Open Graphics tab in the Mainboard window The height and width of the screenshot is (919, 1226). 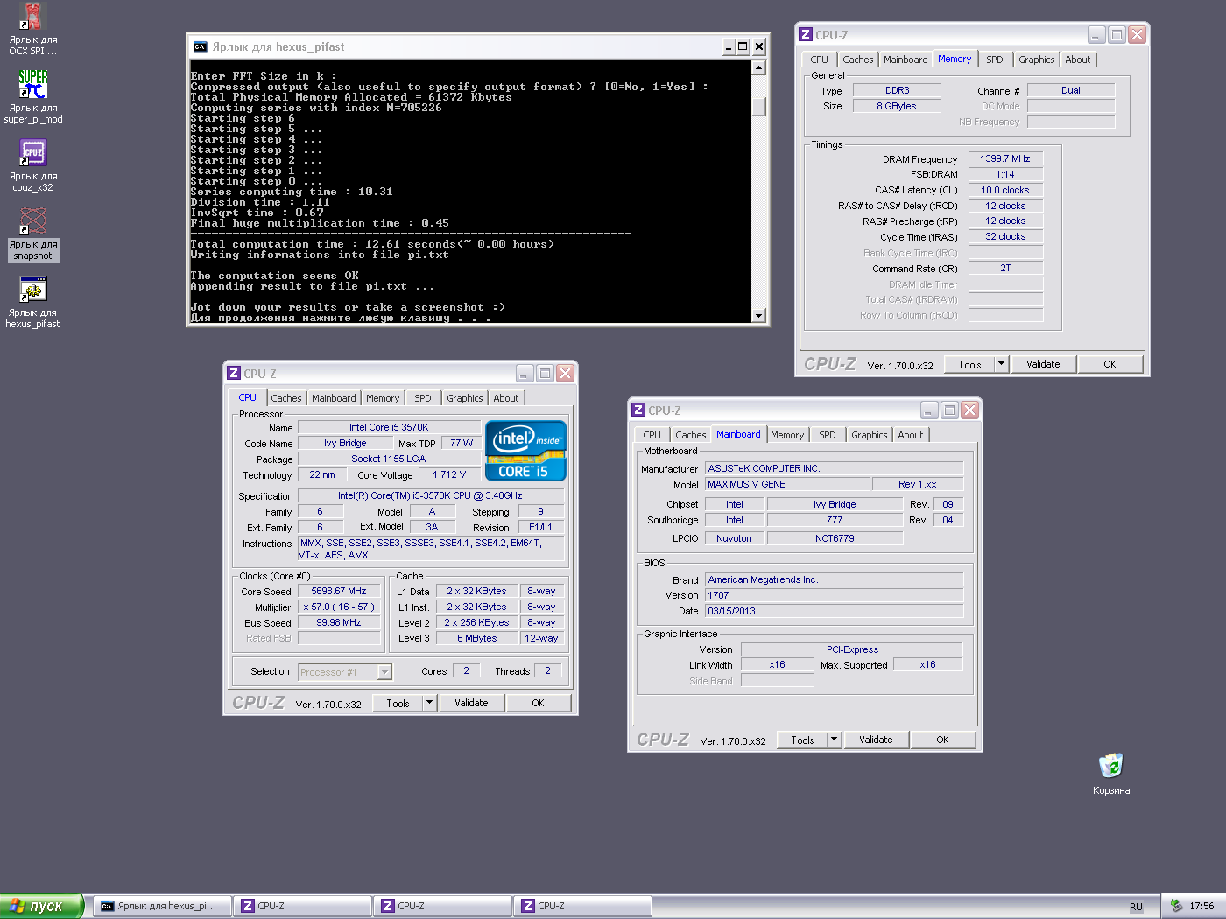(x=869, y=435)
